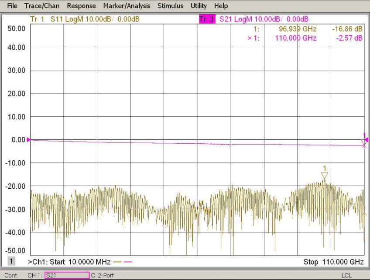Open the Stimulus menu
The image size is (370, 280).
(170, 6)
